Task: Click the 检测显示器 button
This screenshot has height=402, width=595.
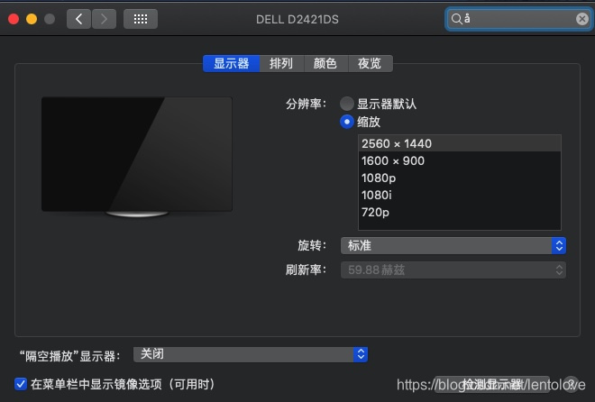Action: (492, 385)
